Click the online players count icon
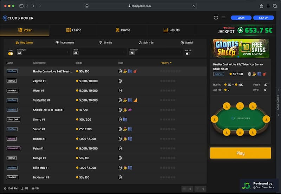 pyautogui.click(x=22, y=189)
